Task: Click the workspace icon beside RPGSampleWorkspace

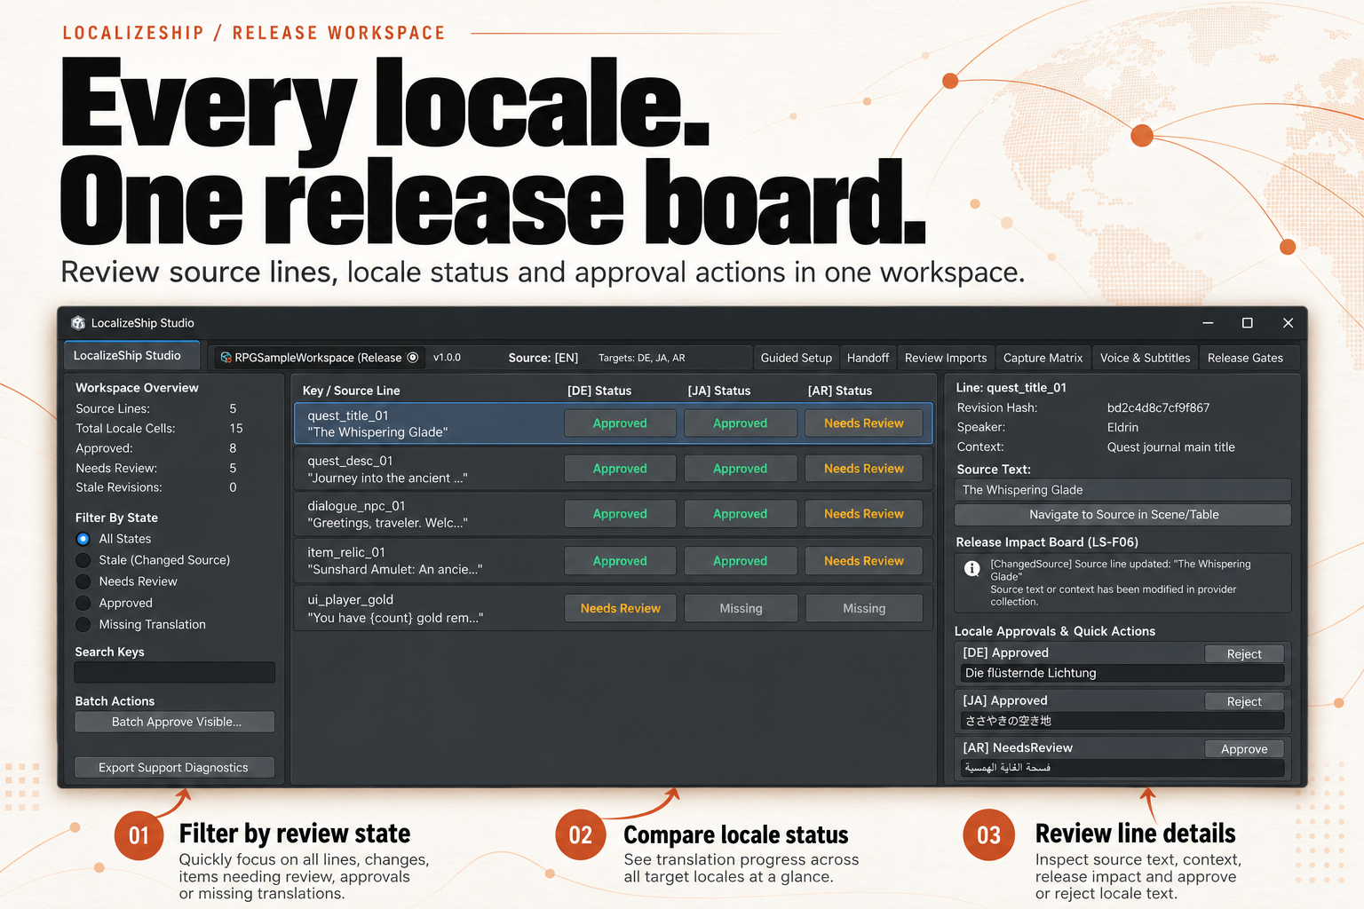Action: click(226, 358)
